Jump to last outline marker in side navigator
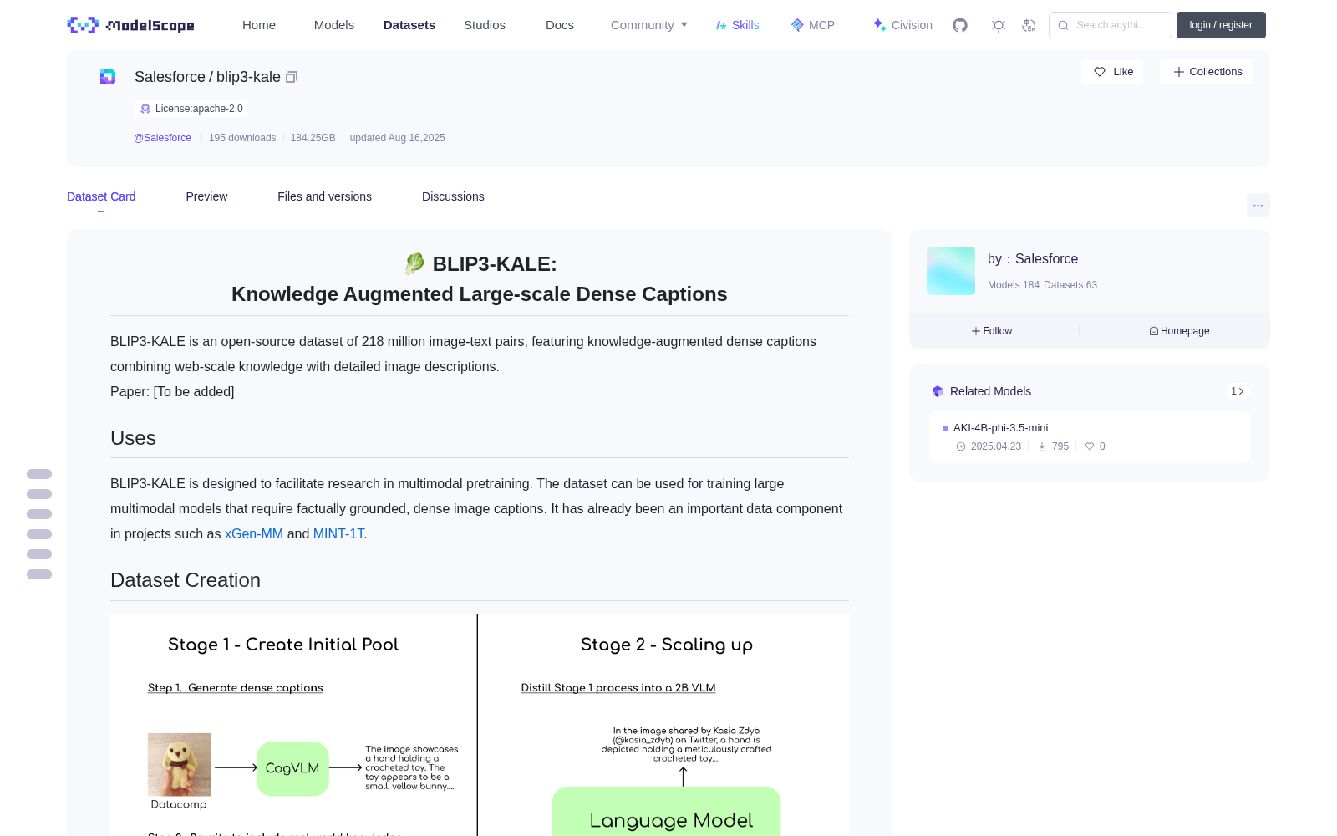 [39, 574]
